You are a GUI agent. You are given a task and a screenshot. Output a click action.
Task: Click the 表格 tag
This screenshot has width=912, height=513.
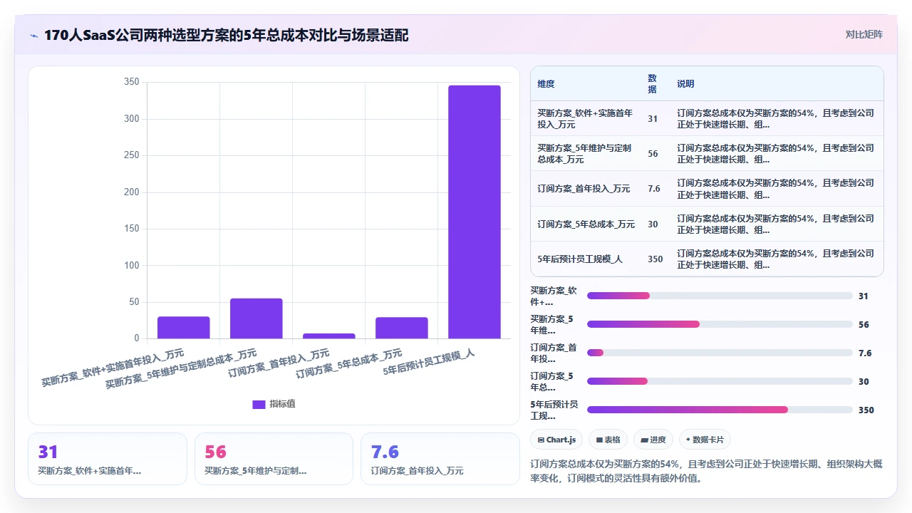click(x=608, y=440)
